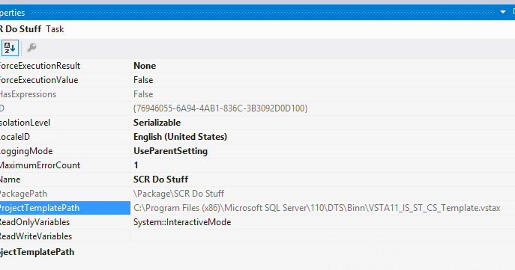This screenshot has width=515, height=270.
Task: Open the English (United States) locale value
Action: pyautogui.click(x=180, y=137)
